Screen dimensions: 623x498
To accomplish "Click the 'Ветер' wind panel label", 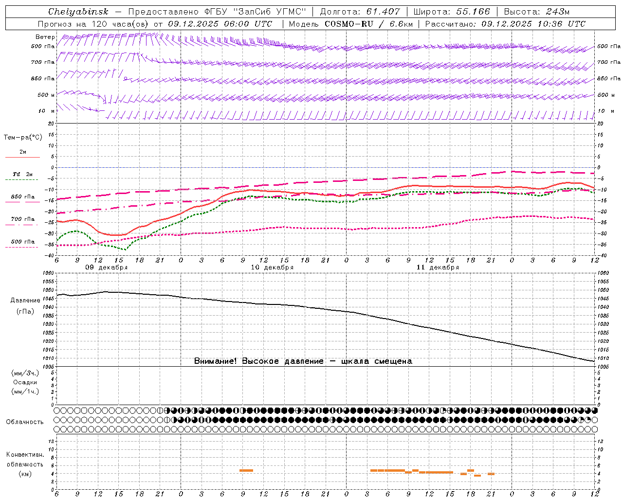I will tap(45, 37).
